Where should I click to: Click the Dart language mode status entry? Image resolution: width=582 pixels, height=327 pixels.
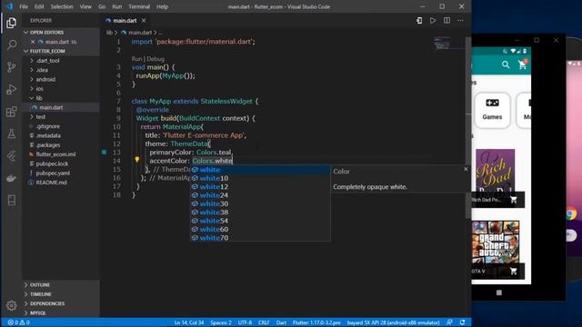281,322
